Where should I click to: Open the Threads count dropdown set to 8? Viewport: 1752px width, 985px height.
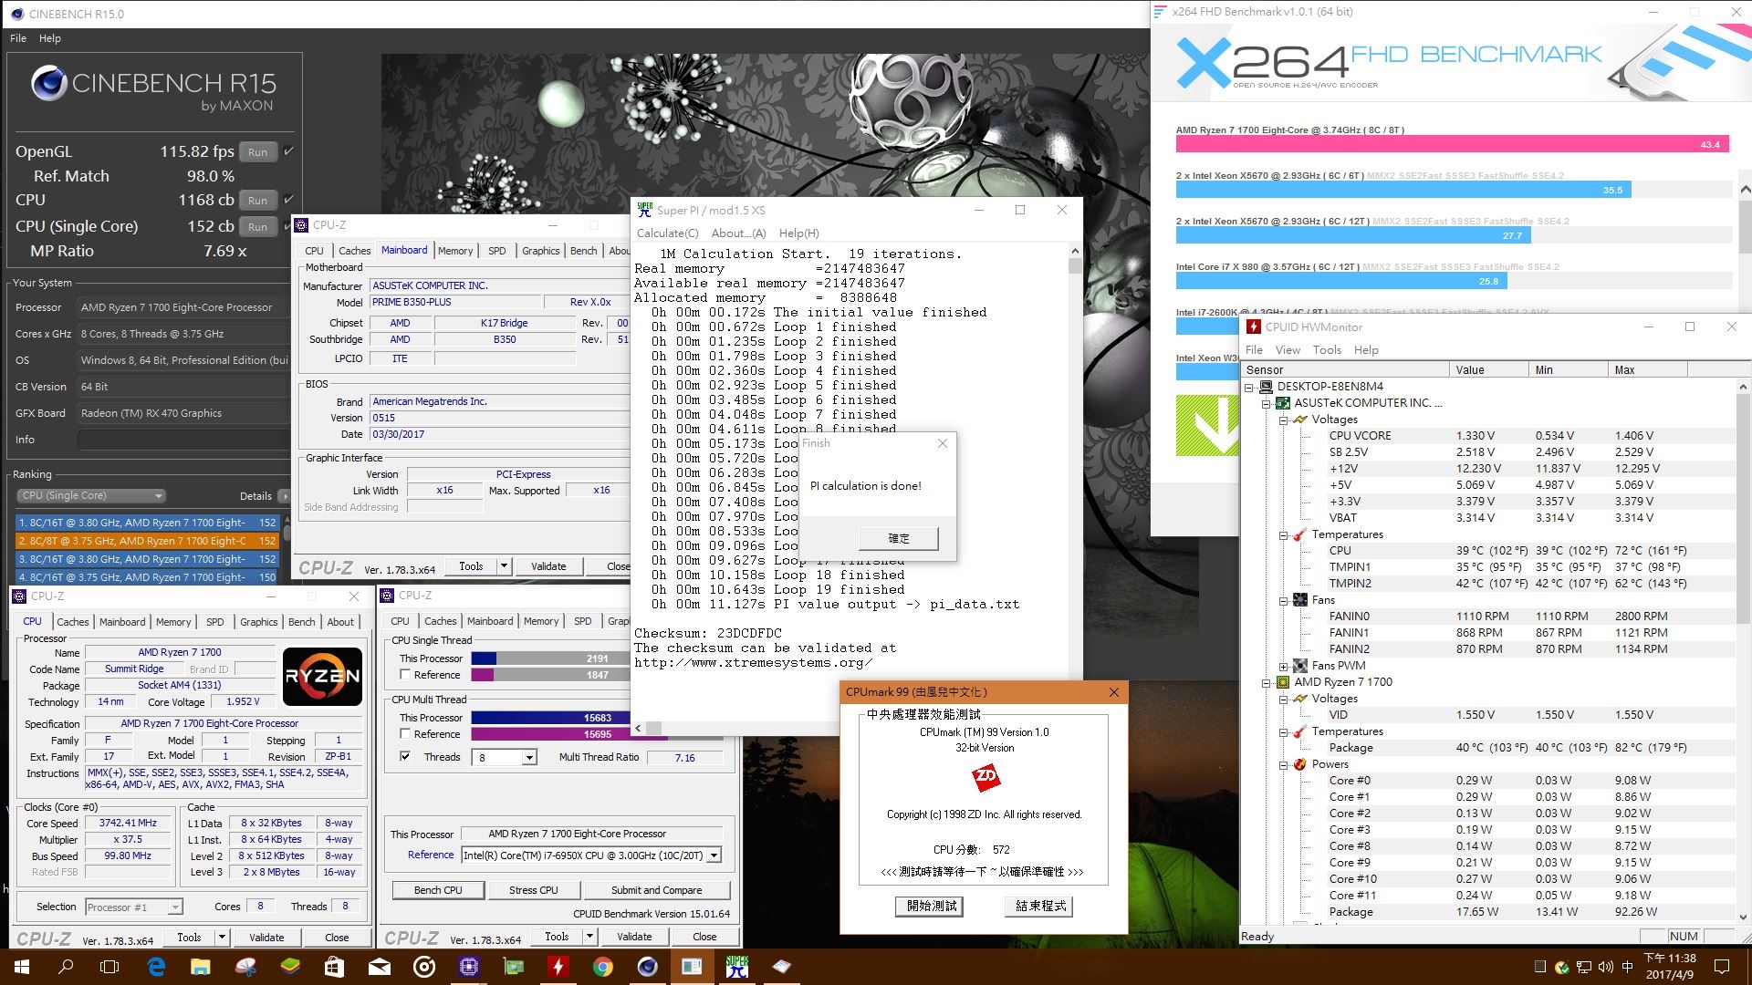[529, 758]
